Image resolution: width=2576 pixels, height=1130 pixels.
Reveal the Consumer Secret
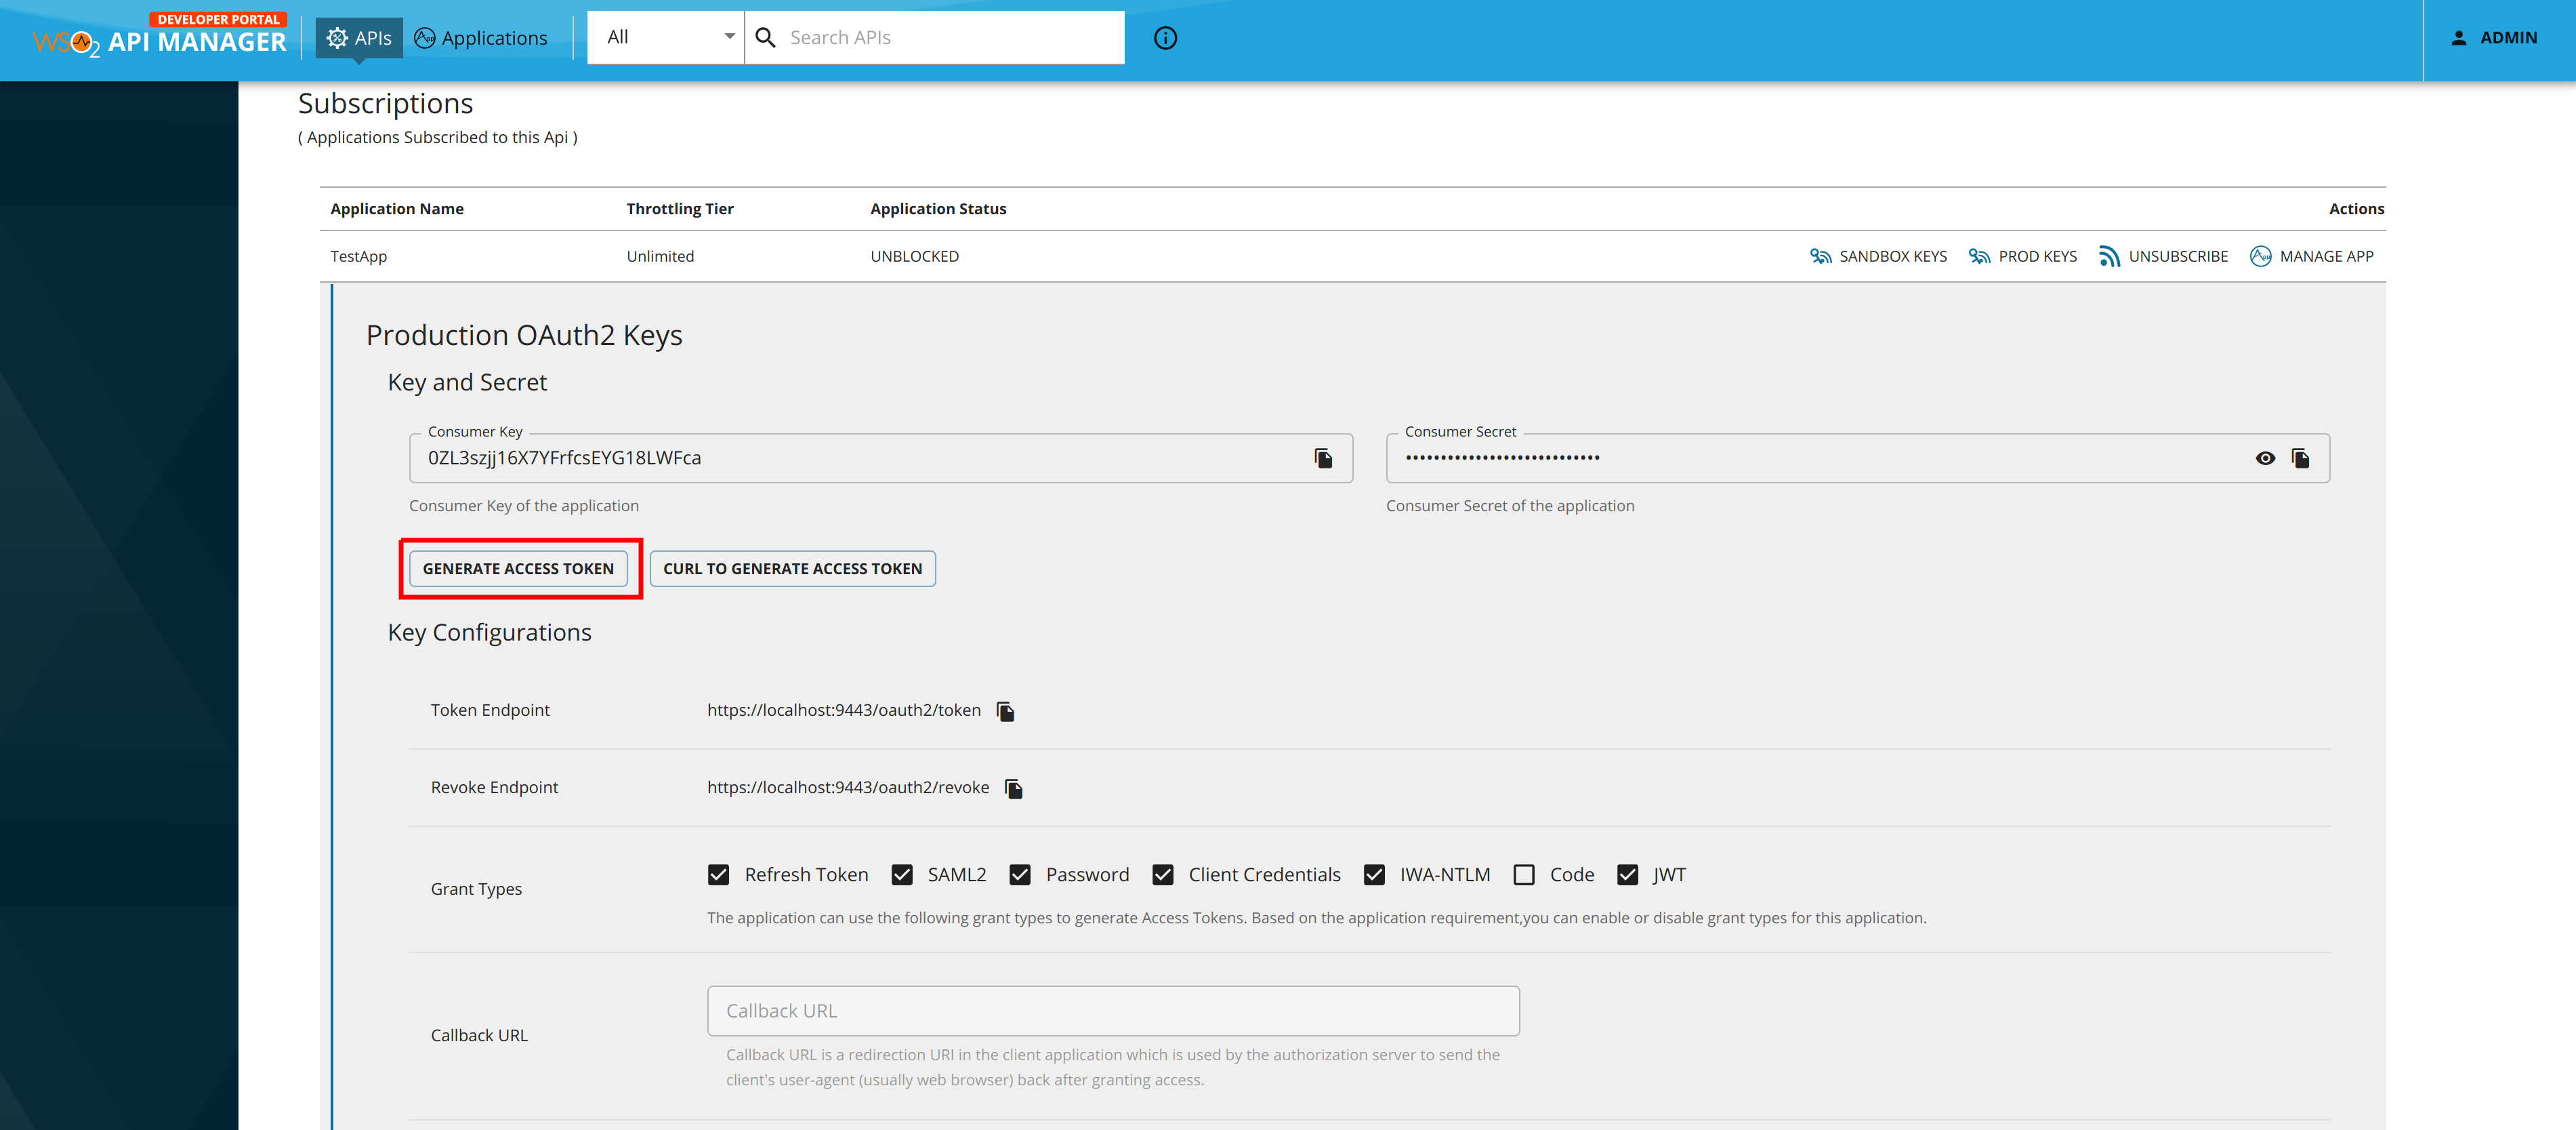point(2264,458)
